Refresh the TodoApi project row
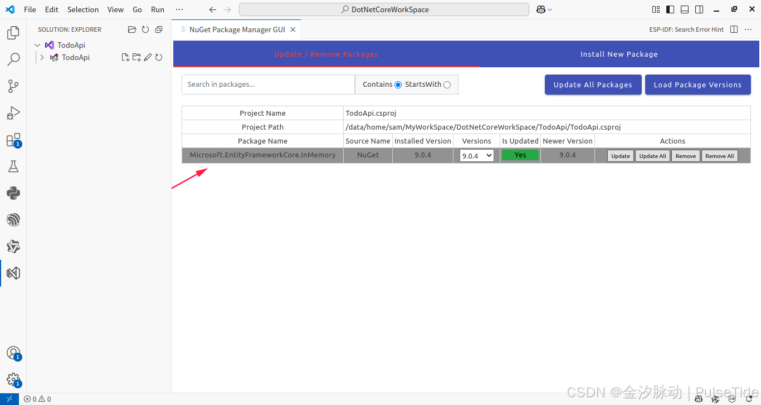 [159, 57]
